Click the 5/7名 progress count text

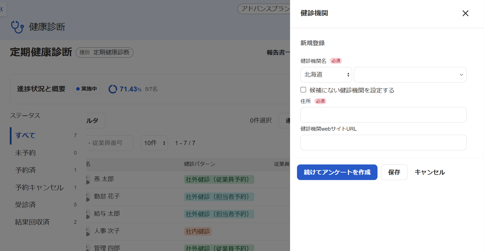coord(151,89)
